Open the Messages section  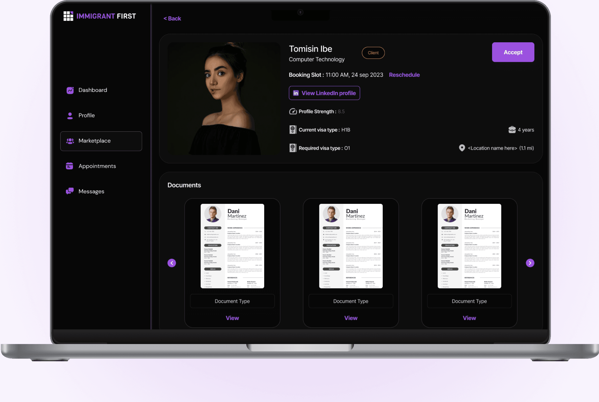(101, 192)
